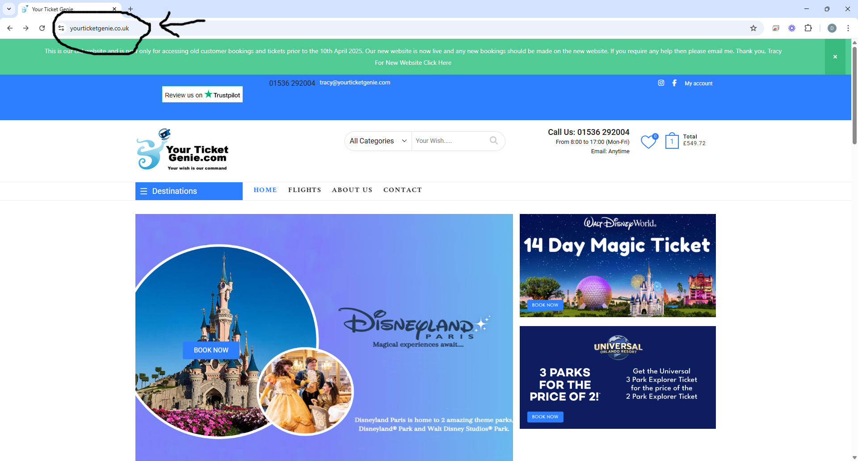Select the FLIGHTS menu item

305,190
